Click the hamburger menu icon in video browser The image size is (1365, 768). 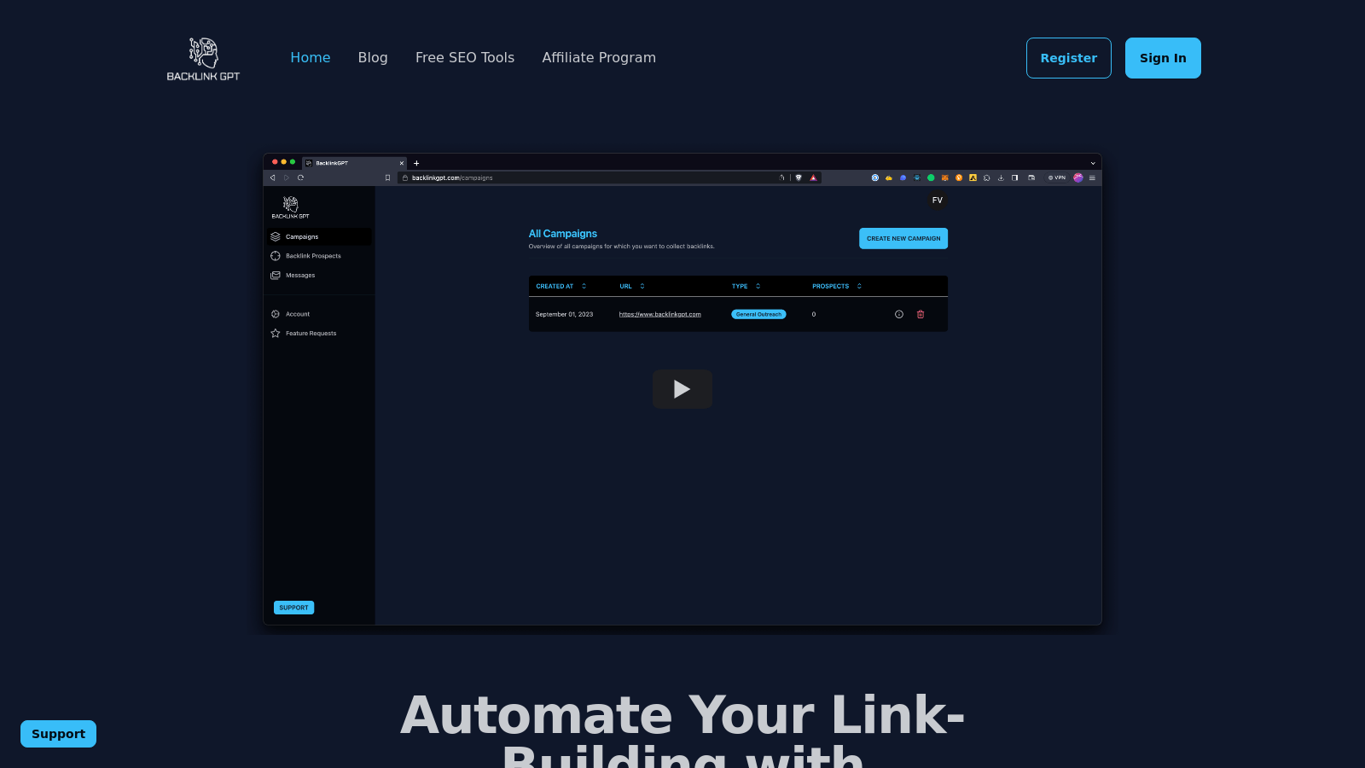(1092, 177)
